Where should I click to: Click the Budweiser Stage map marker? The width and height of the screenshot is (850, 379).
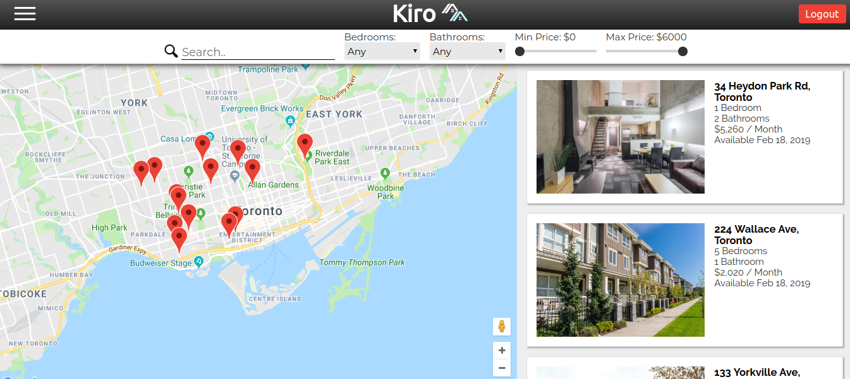(x=199, y=261)
